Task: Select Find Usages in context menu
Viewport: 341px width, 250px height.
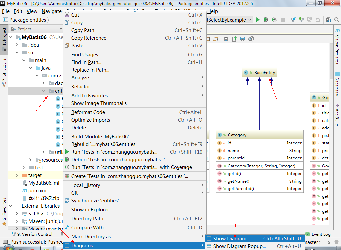Action: pos(135,55)
